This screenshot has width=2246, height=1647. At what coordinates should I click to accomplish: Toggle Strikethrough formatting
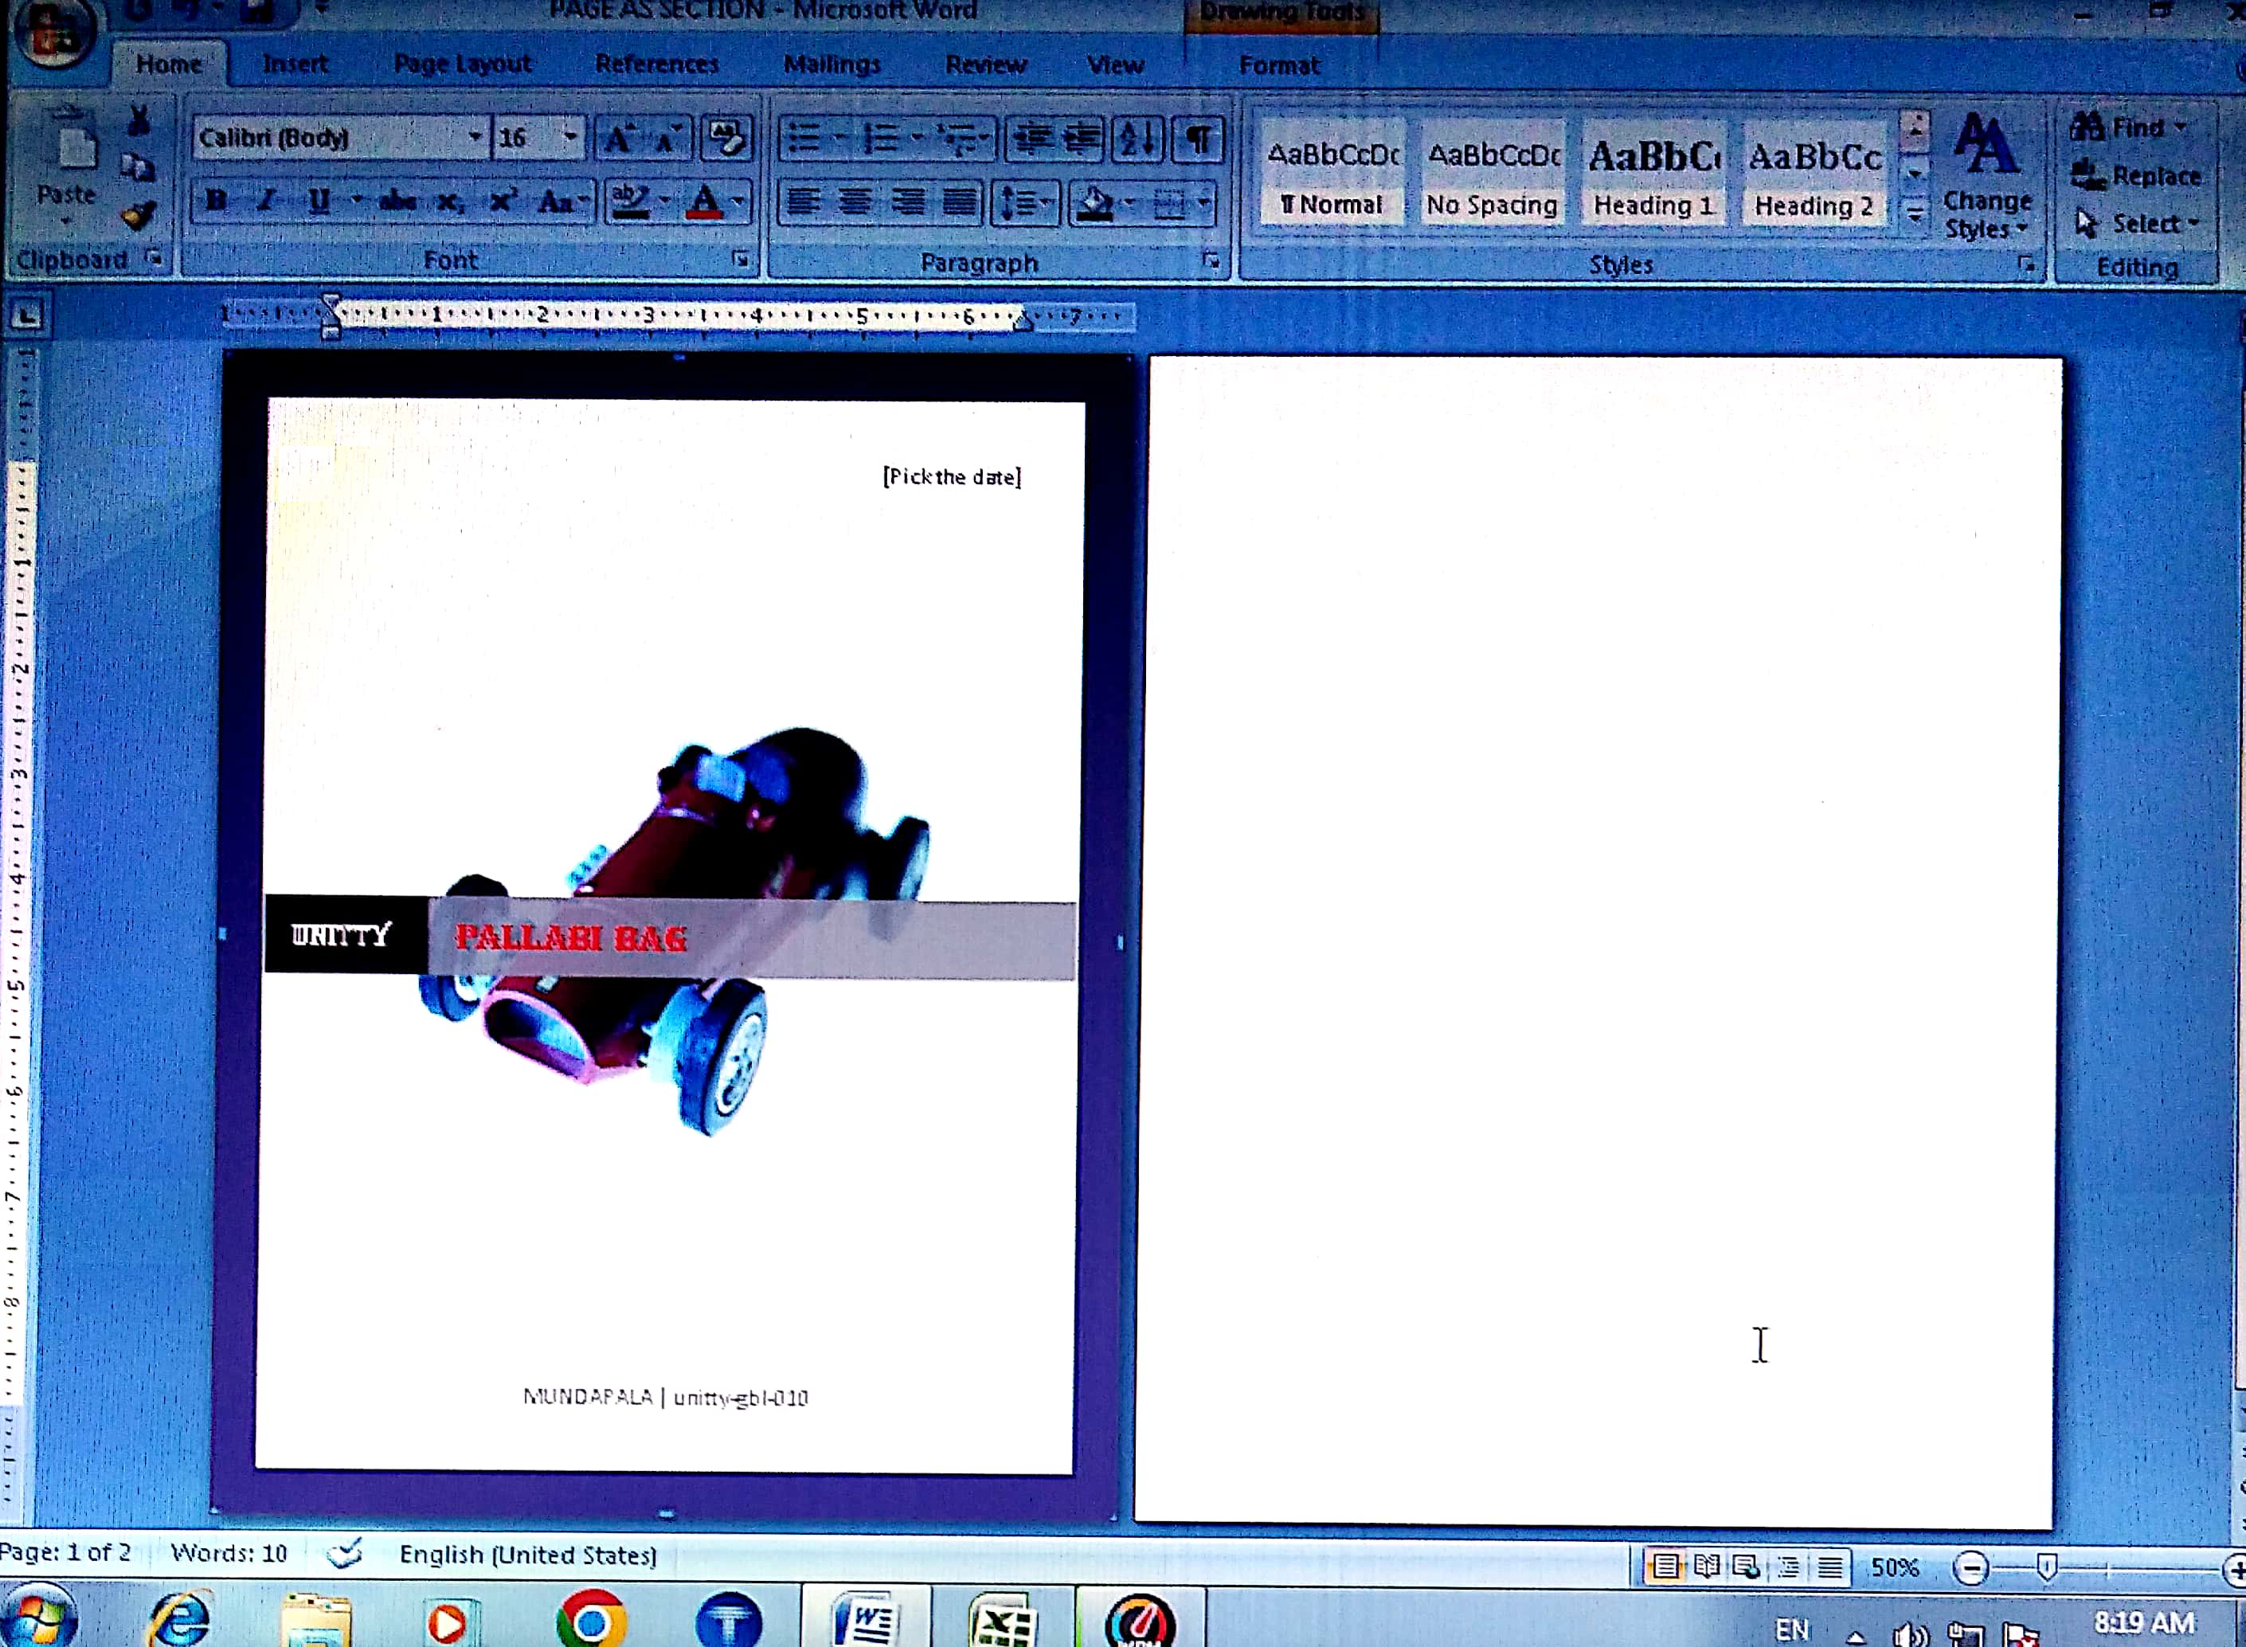(397, 201)
